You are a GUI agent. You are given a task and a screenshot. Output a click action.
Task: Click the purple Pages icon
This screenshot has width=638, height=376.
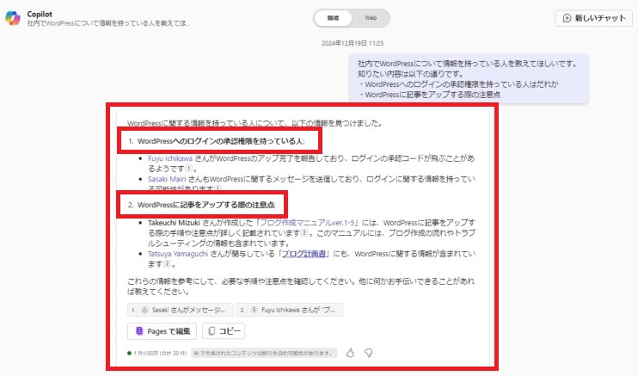139,331
